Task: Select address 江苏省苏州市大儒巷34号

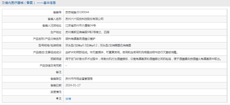Action: pyautogui.click(x=81, y=26)
